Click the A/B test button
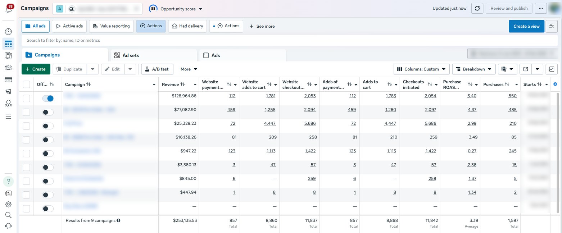 157,69
